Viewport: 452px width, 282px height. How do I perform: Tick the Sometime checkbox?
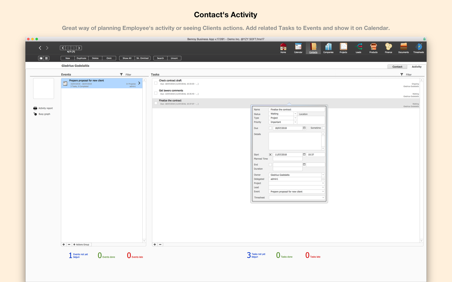point(323,128)
